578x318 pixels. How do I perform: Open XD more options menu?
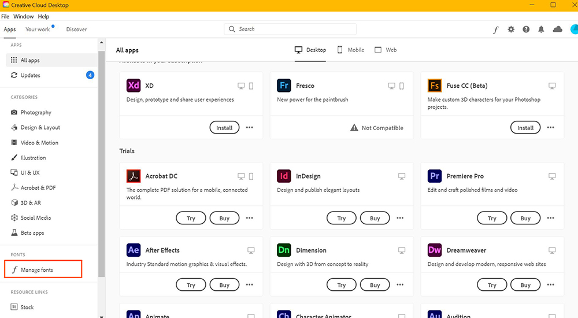(x=250, y=127)
